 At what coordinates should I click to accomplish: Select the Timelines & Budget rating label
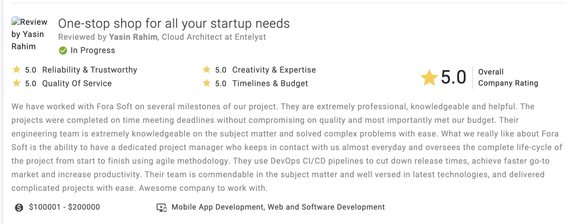click(270, 83)
